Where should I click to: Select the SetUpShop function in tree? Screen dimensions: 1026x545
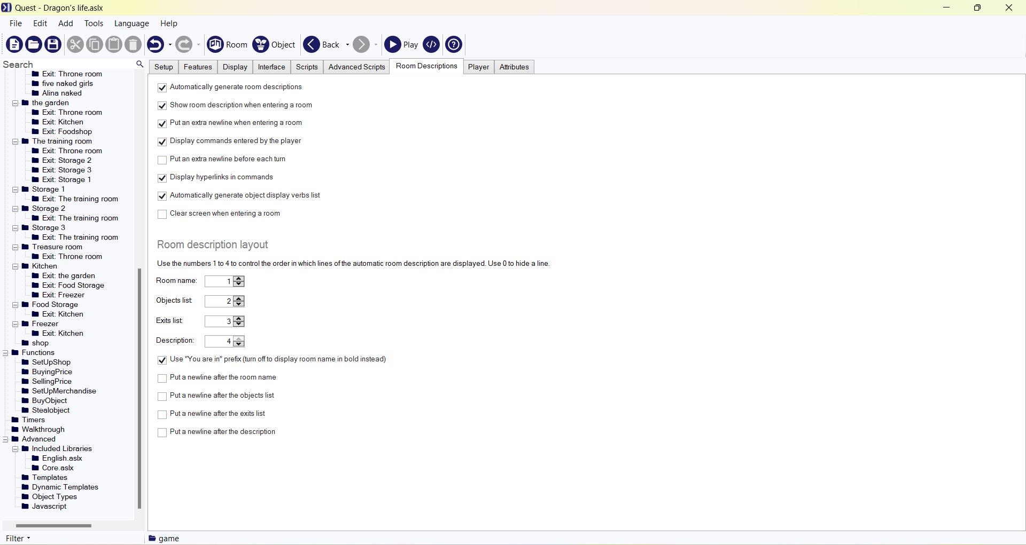point(51,362)
